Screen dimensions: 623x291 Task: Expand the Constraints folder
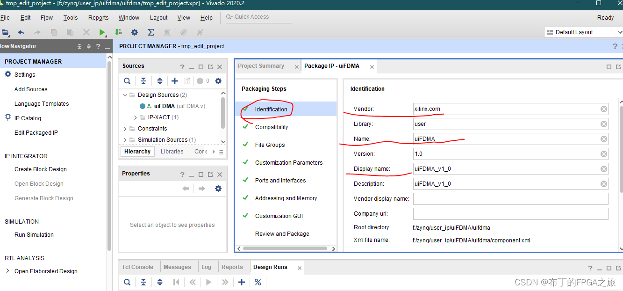125,129
